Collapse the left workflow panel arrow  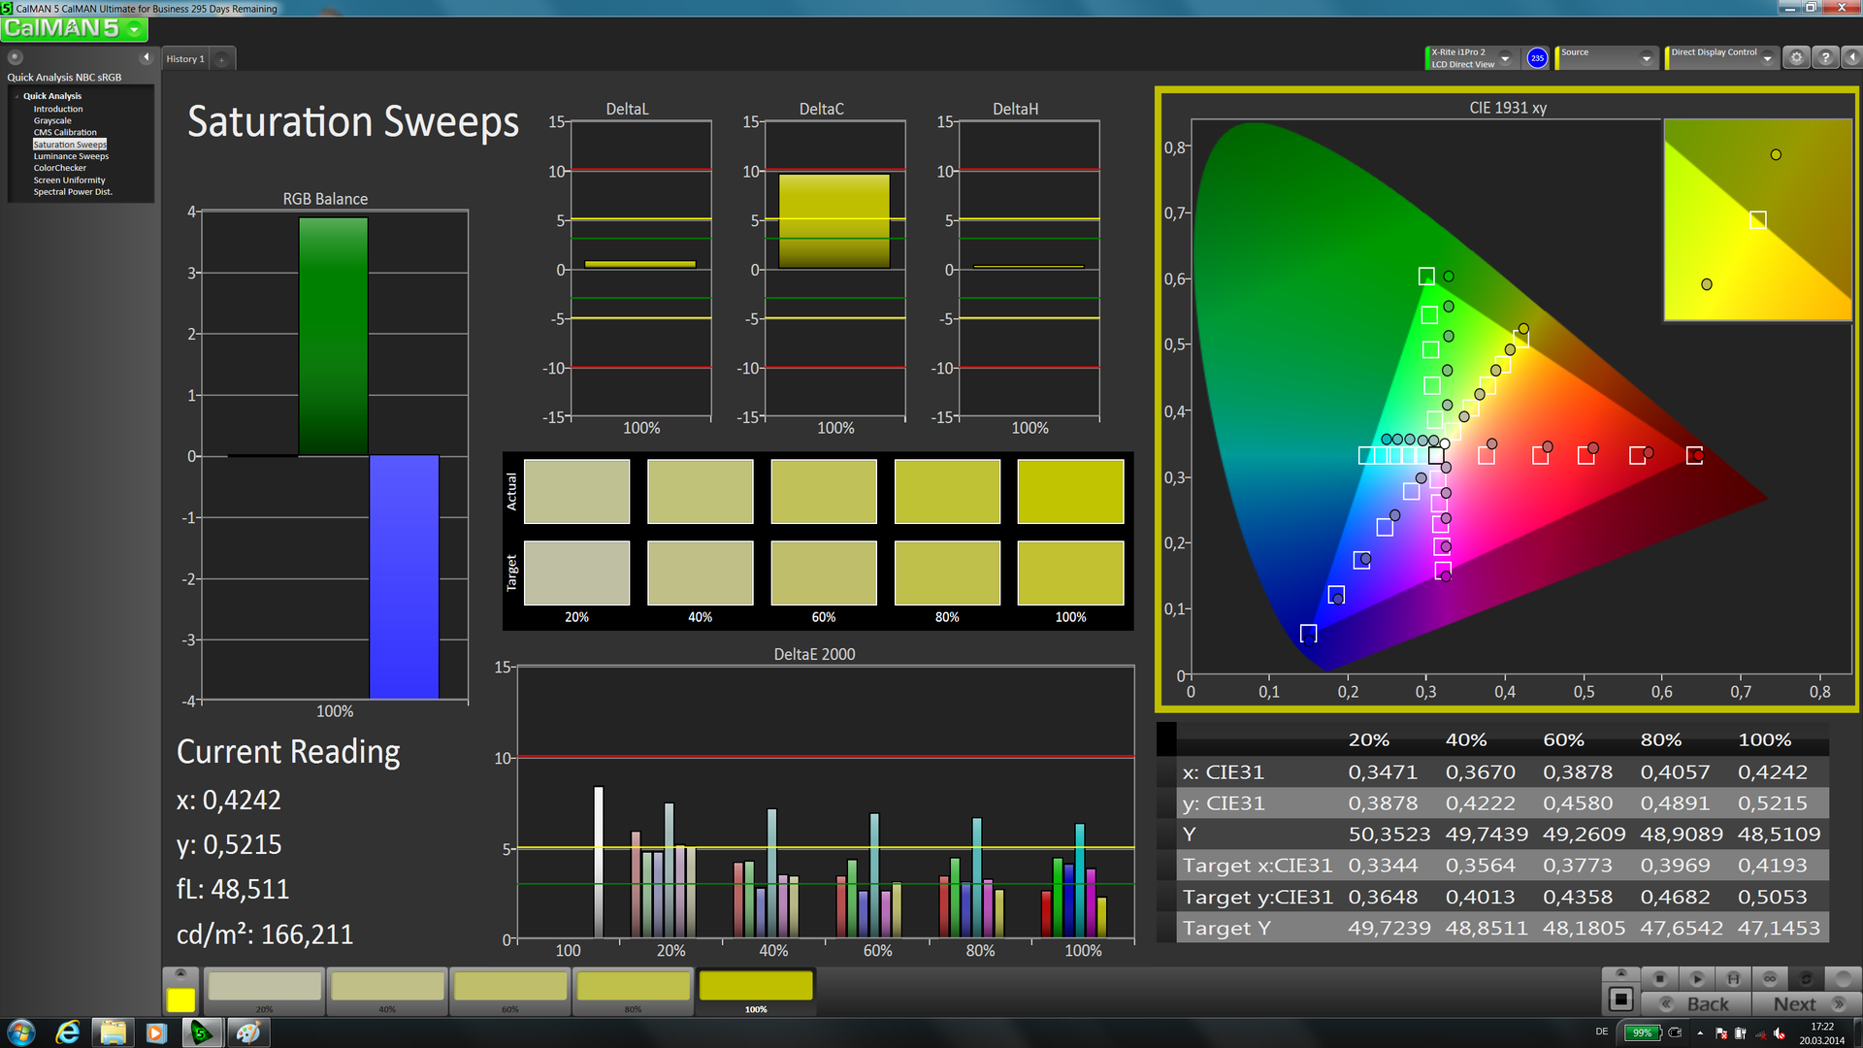click(146, 57)
